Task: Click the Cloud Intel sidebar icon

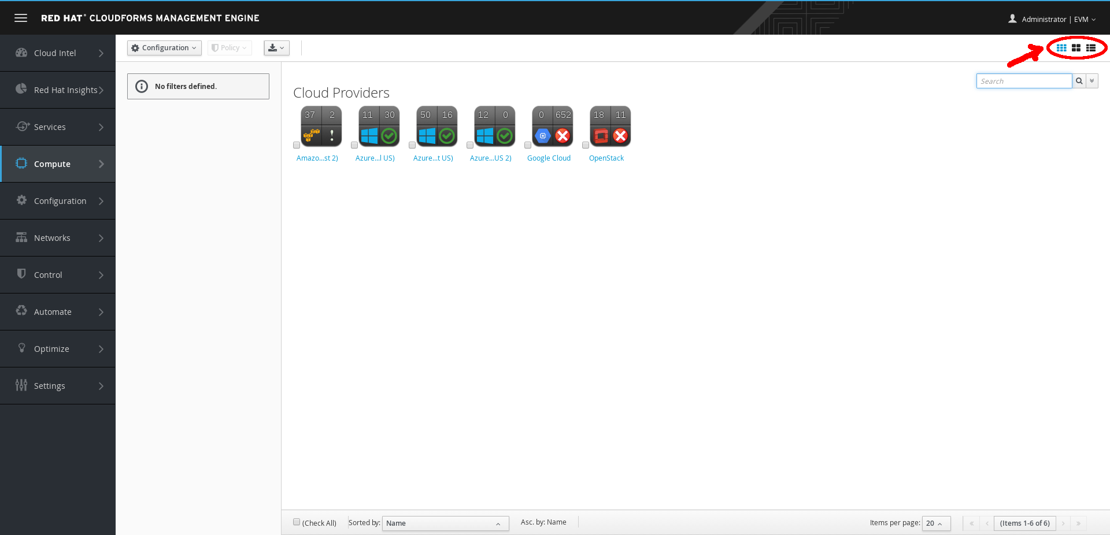Action: pos(21,53)
